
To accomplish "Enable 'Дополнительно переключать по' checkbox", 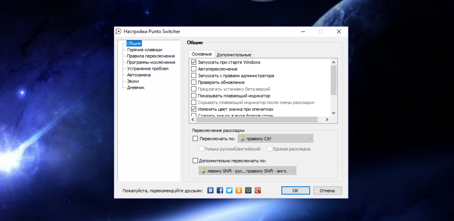I will point(195,160).
